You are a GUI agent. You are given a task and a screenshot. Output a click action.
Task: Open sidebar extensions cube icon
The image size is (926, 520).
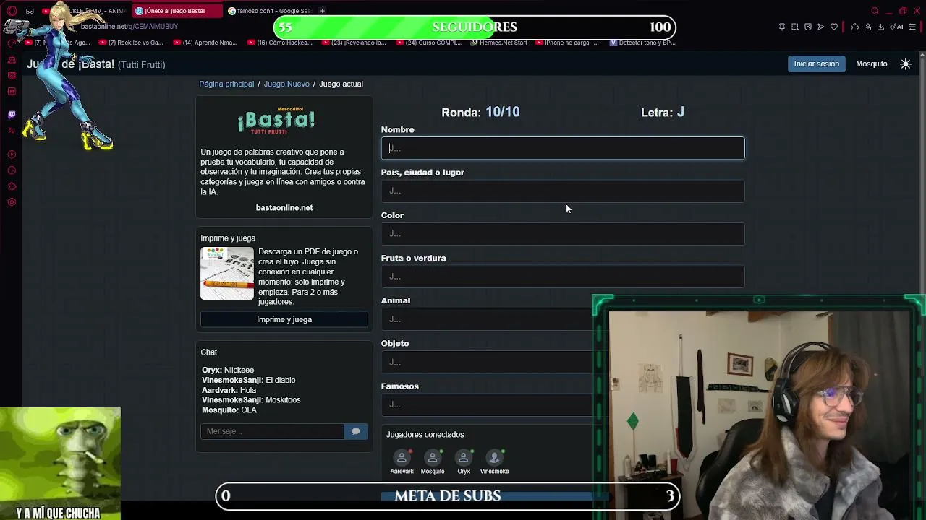12,186
